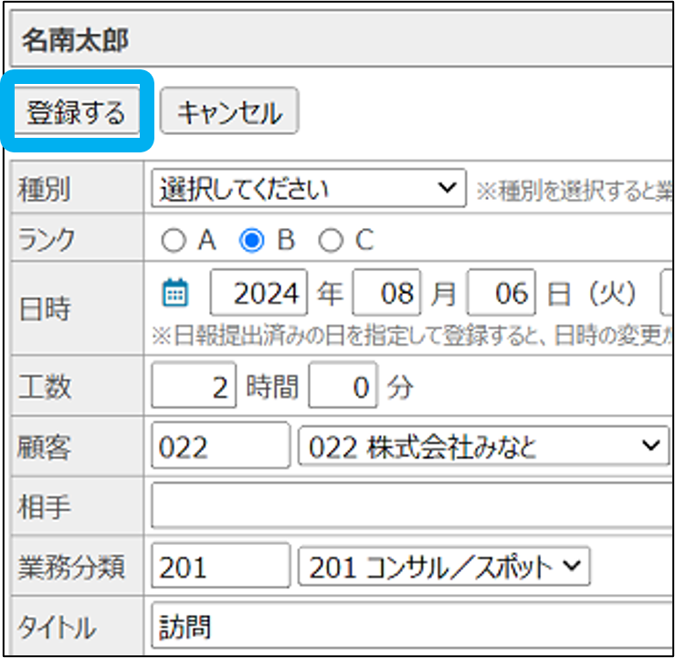675x658 pixels.
Task: Click the 業務分類 code field showing 201
Action: click(x=220, y=567)
